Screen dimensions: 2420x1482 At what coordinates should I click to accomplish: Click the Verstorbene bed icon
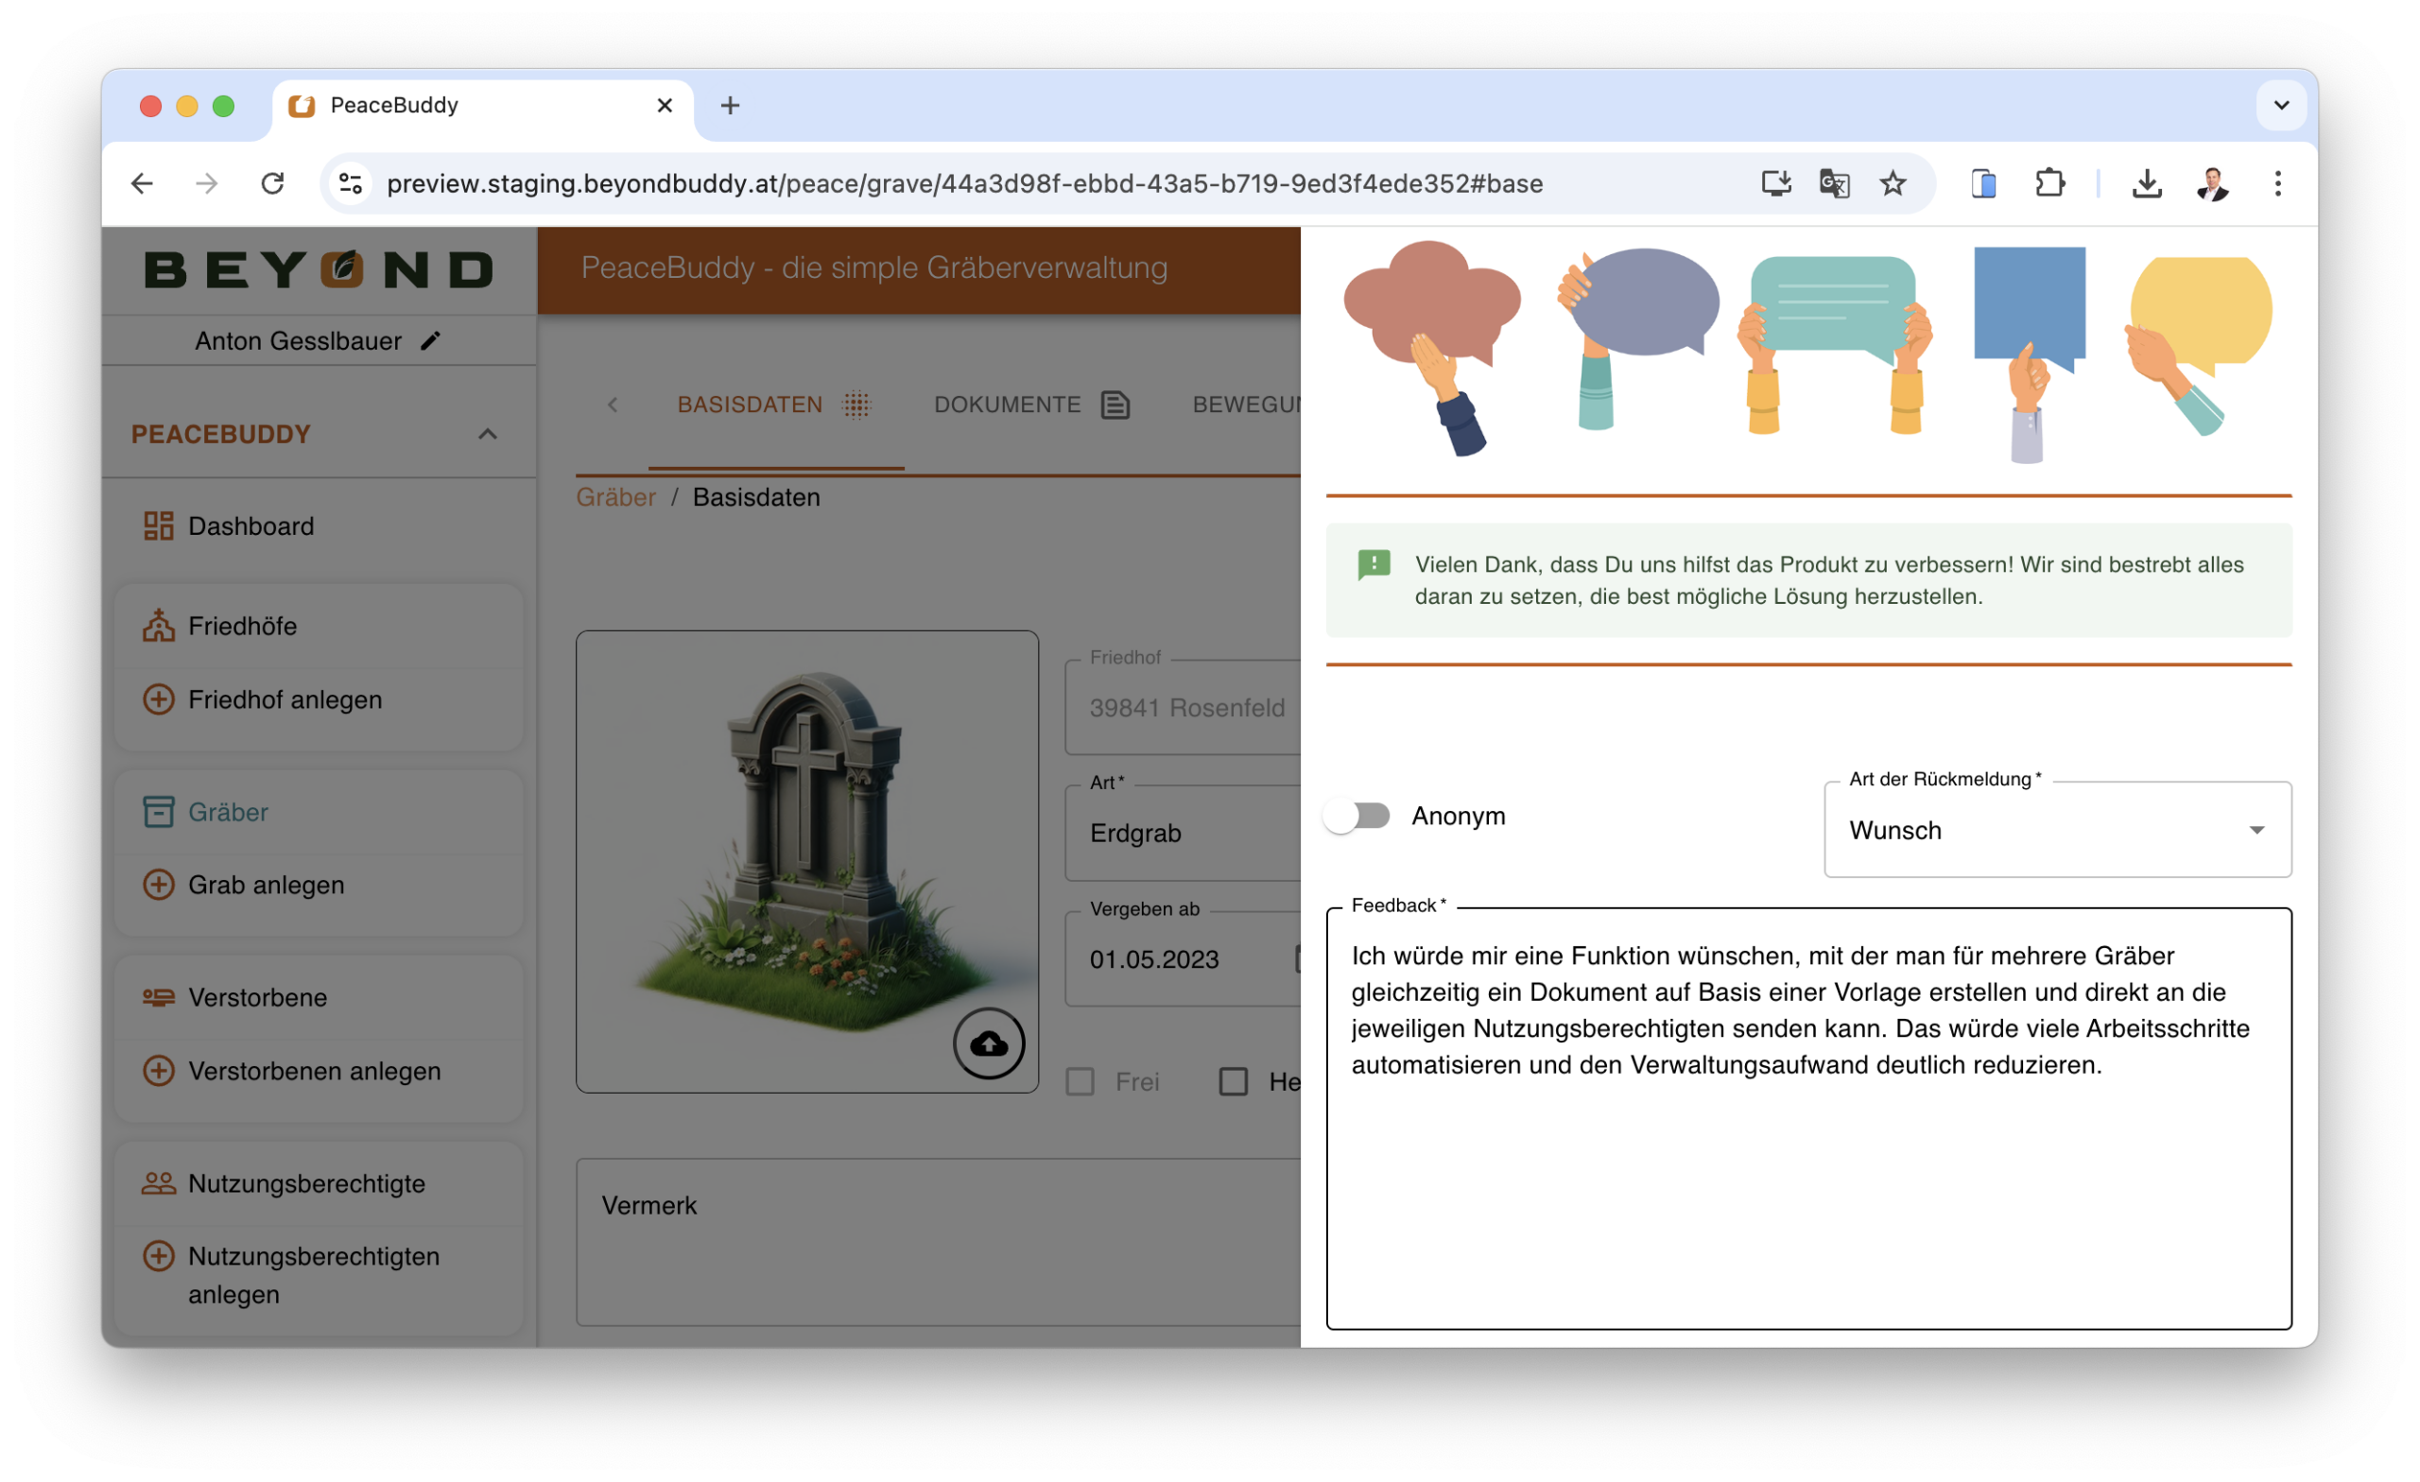point(158,998)
